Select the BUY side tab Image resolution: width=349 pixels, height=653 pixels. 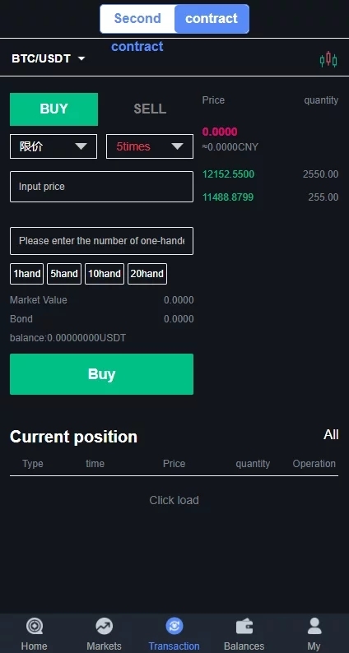point(54,109)
